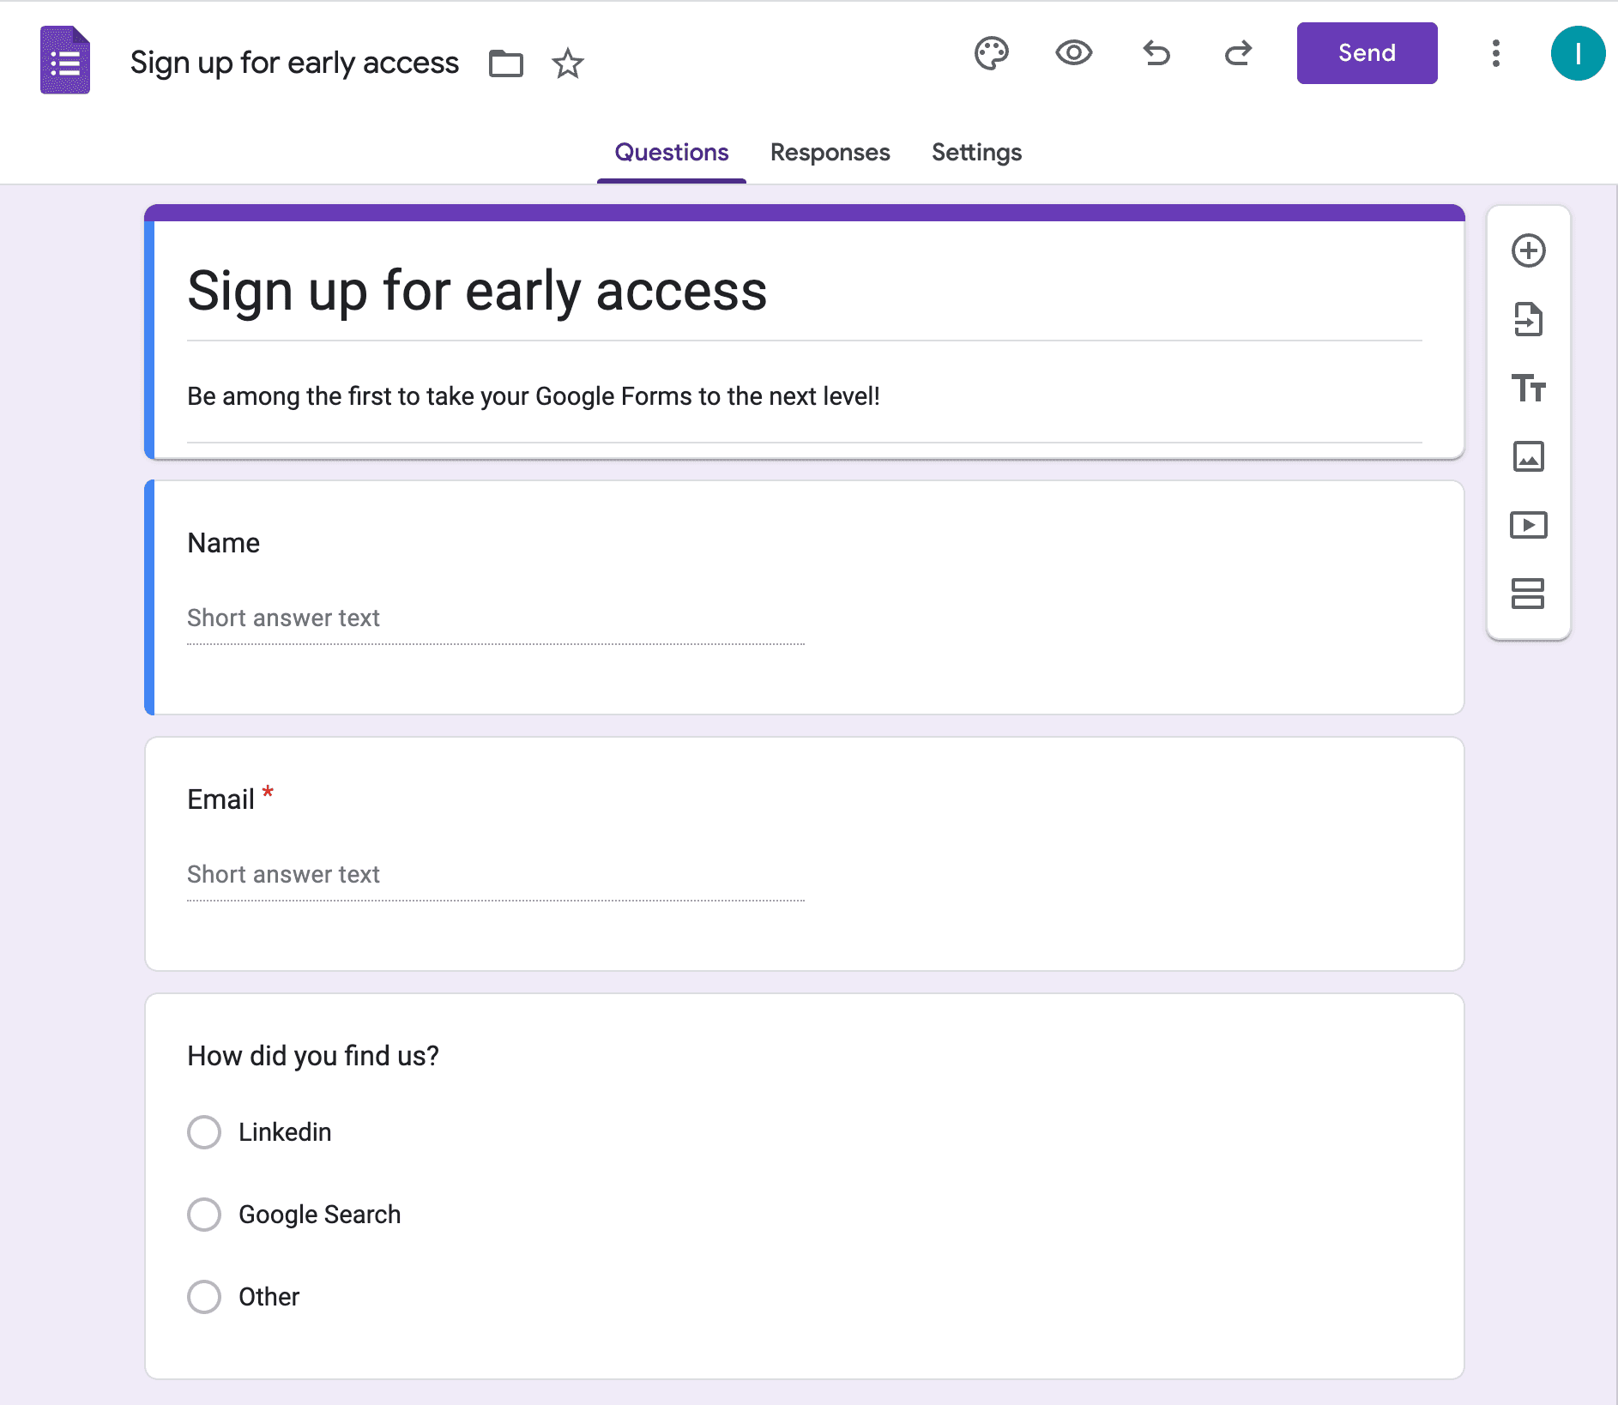Select the Google Search radio option
The width and height of the screenshot is (1618, 1405).
point(204,1215)
